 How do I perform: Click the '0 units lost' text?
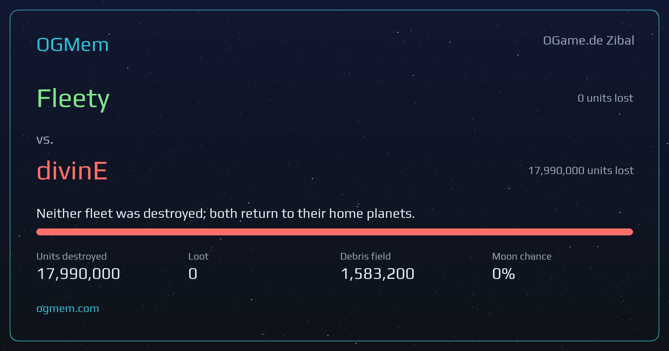pos(605,98)
